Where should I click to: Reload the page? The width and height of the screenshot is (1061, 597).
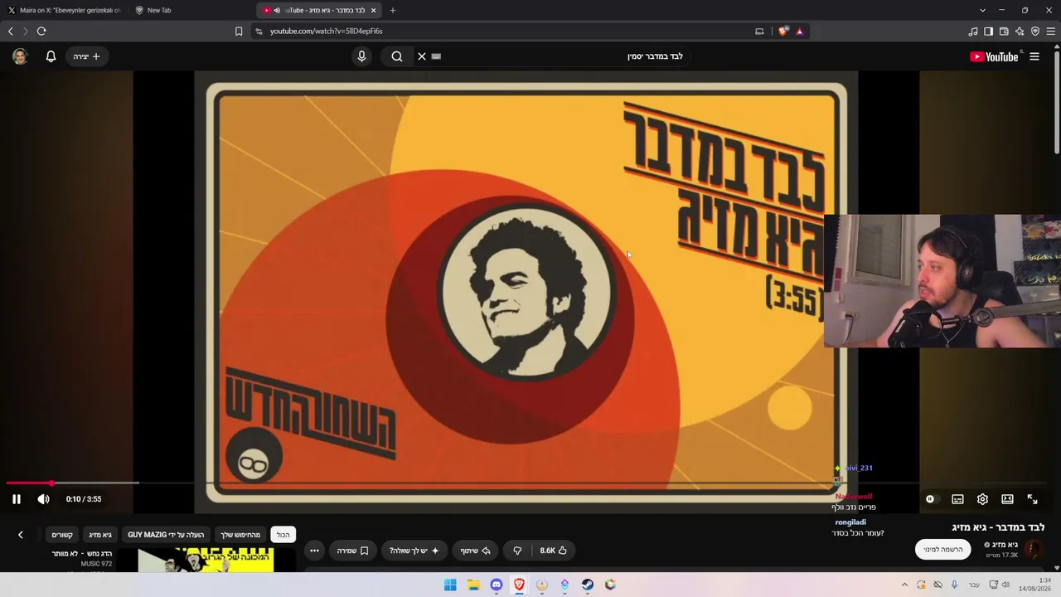41,32
